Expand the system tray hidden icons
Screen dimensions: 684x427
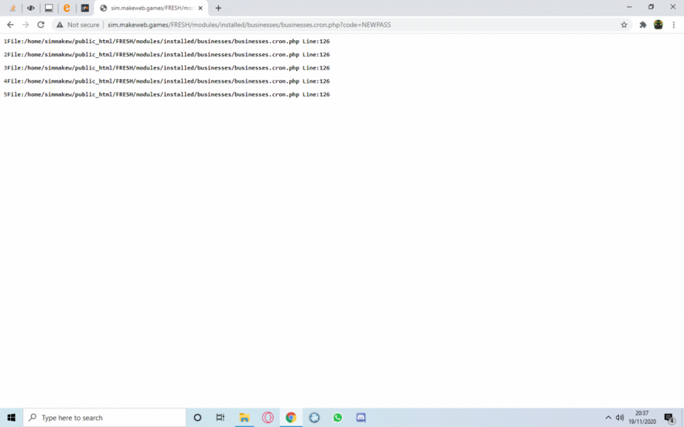608,417
